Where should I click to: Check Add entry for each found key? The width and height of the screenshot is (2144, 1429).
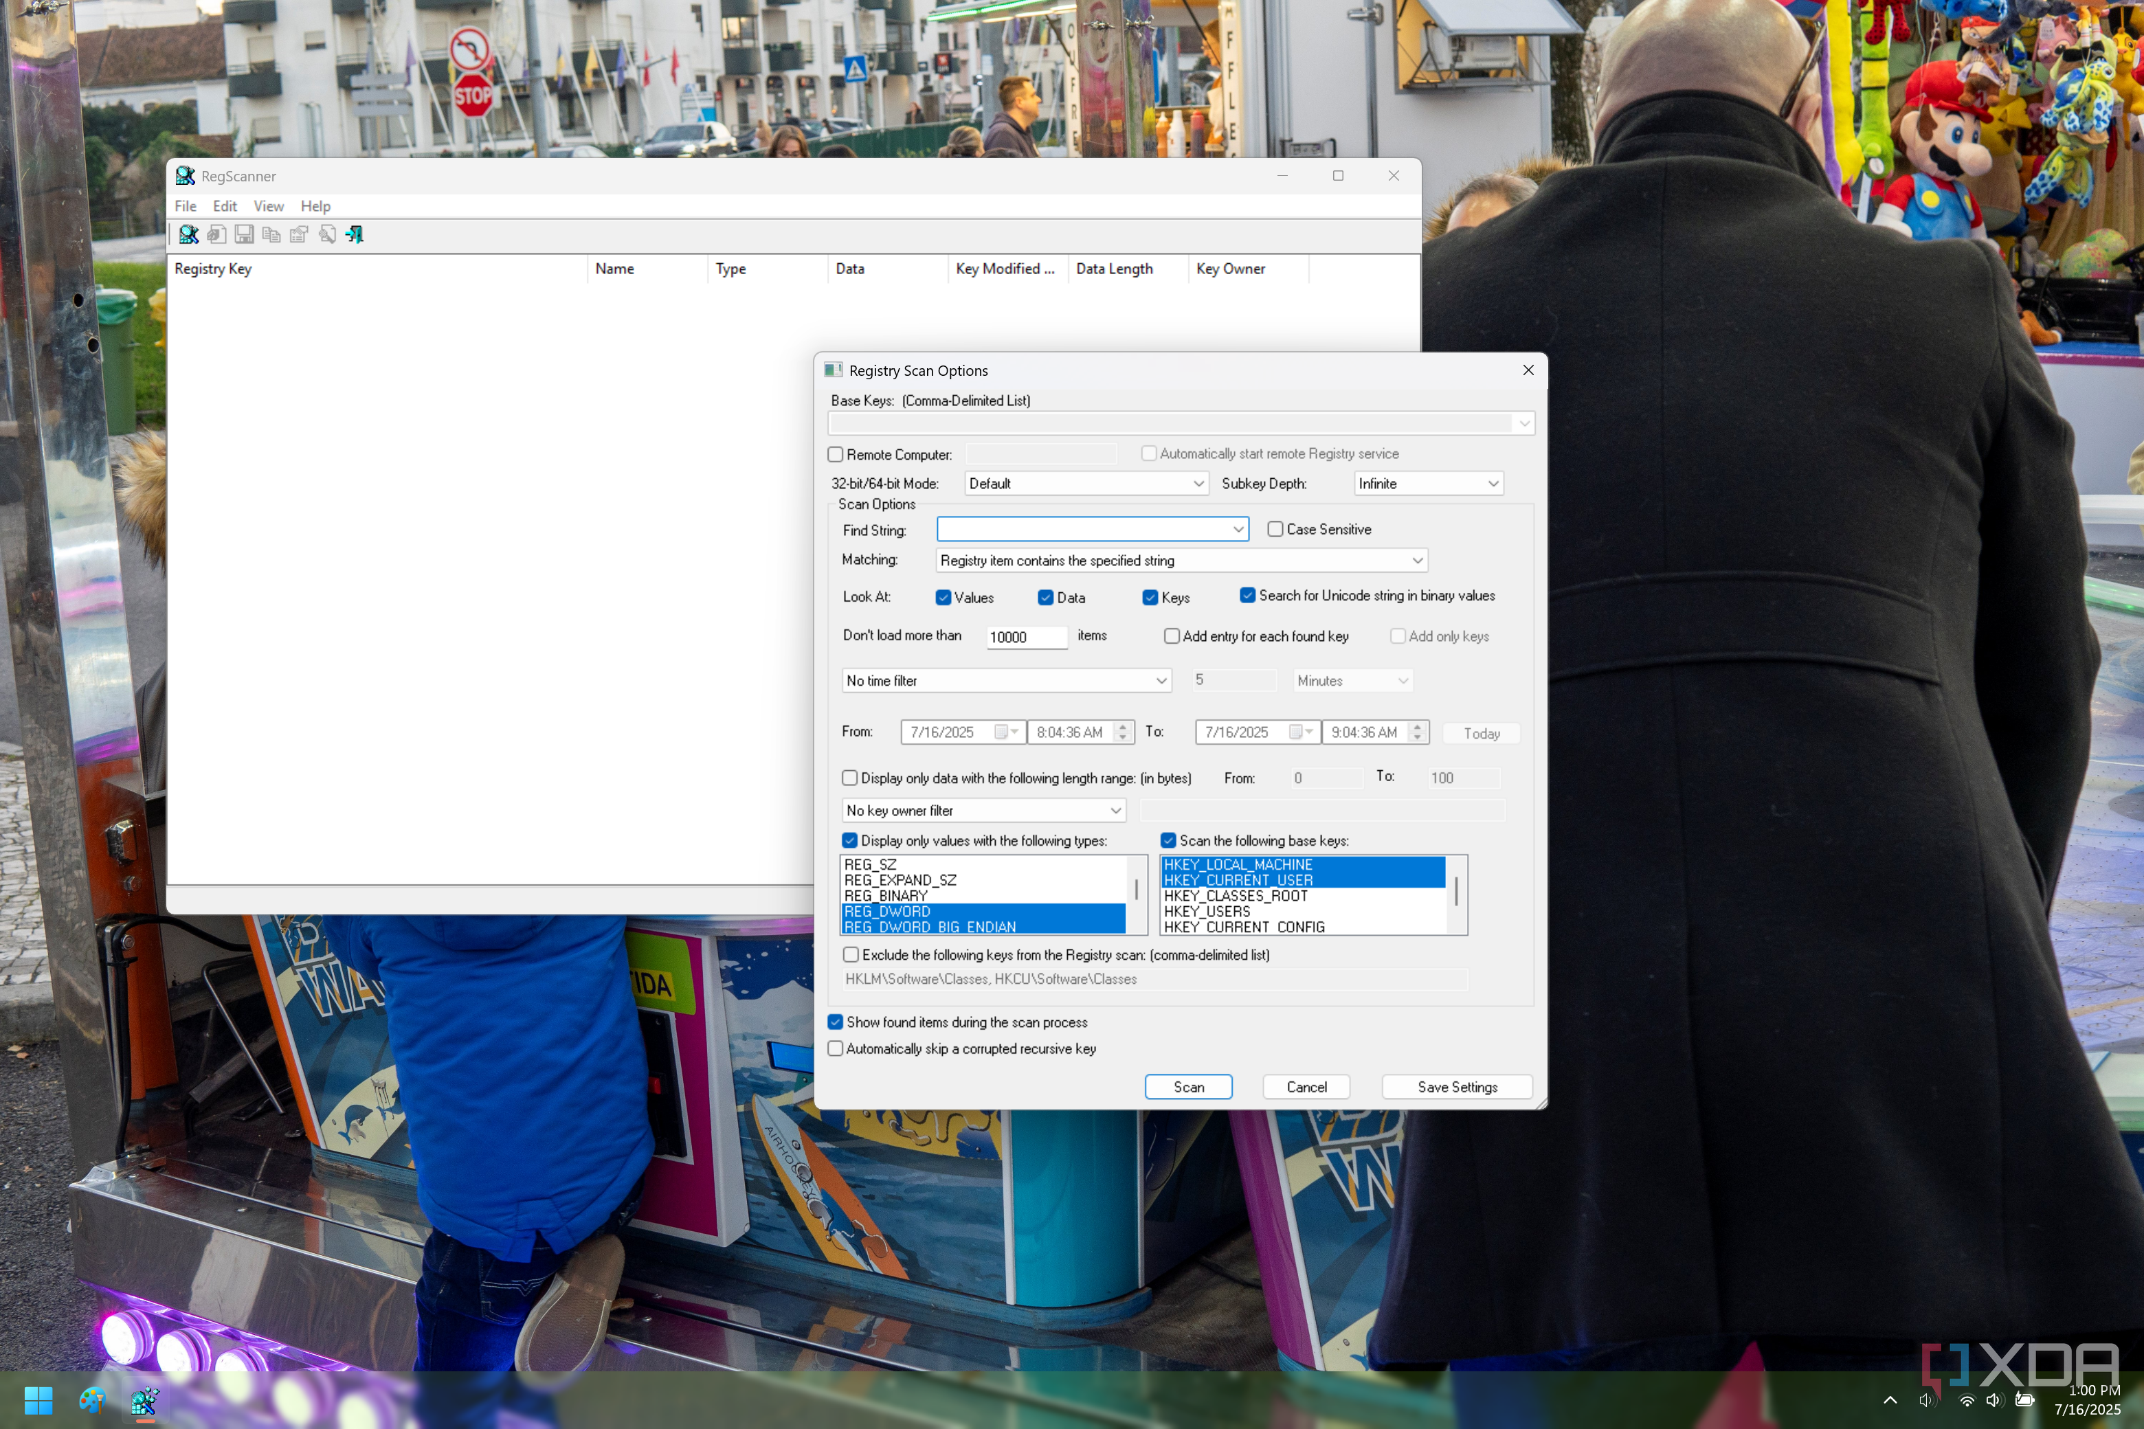point(1172,636)
